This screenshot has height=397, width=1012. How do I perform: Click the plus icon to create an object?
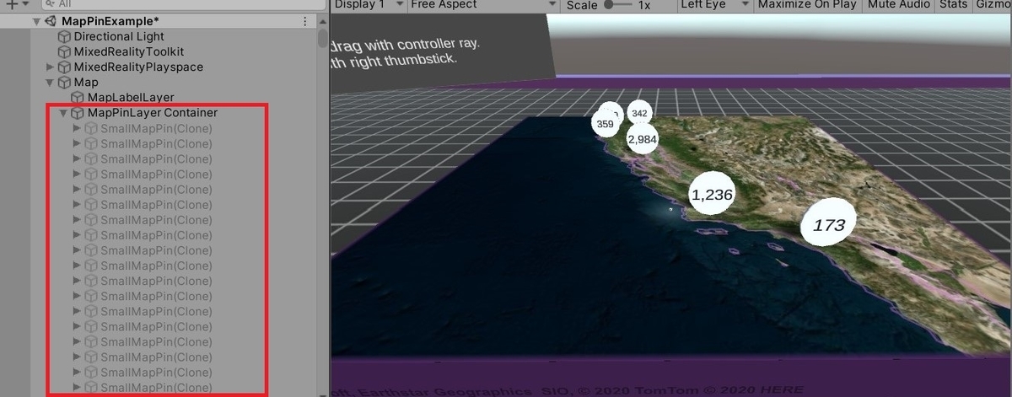click(x=12, y=4)
